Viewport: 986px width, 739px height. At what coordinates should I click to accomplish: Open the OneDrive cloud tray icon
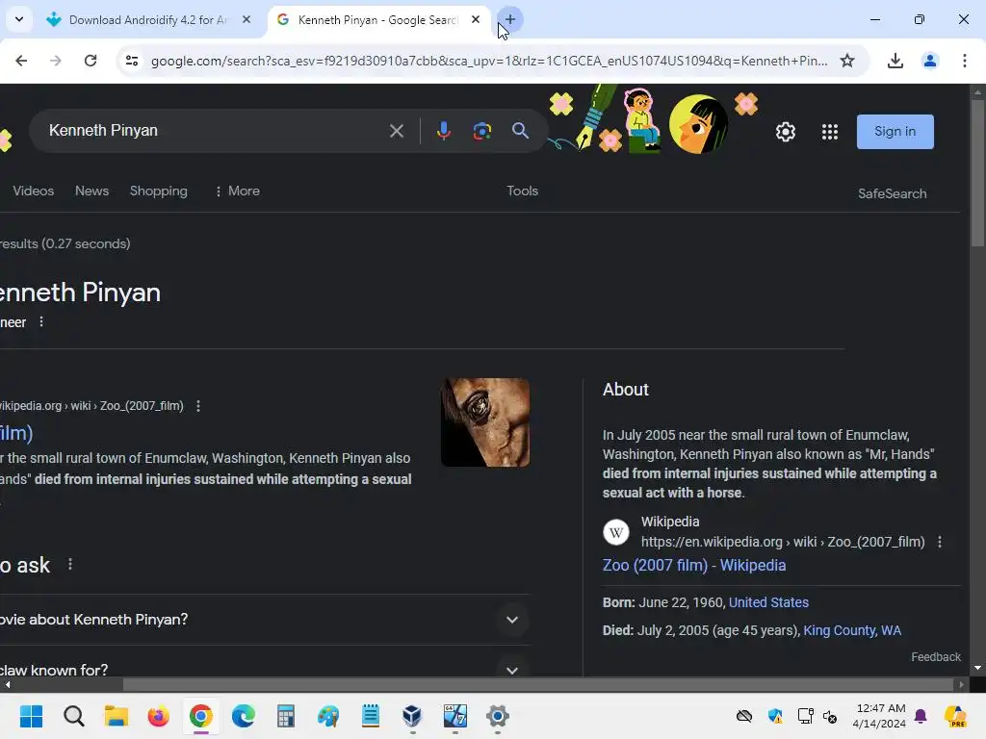coord(744,716)
